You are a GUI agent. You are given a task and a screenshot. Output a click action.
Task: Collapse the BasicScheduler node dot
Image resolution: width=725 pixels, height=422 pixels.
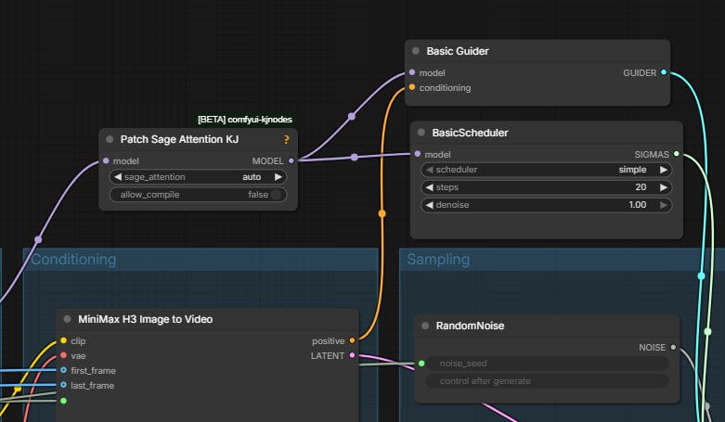(421, 133)
